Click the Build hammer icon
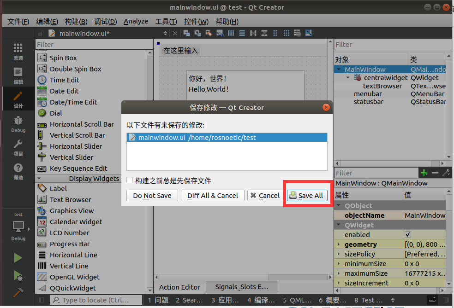The image size is (454, 308). [x=18, y=292]
